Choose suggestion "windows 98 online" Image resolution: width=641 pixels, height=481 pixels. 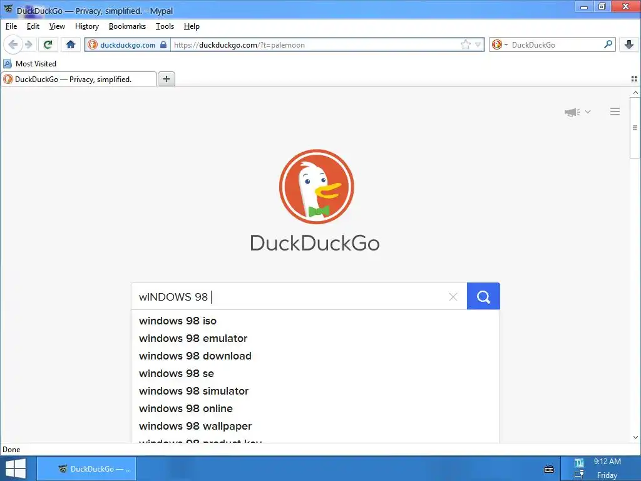[315, 408]
